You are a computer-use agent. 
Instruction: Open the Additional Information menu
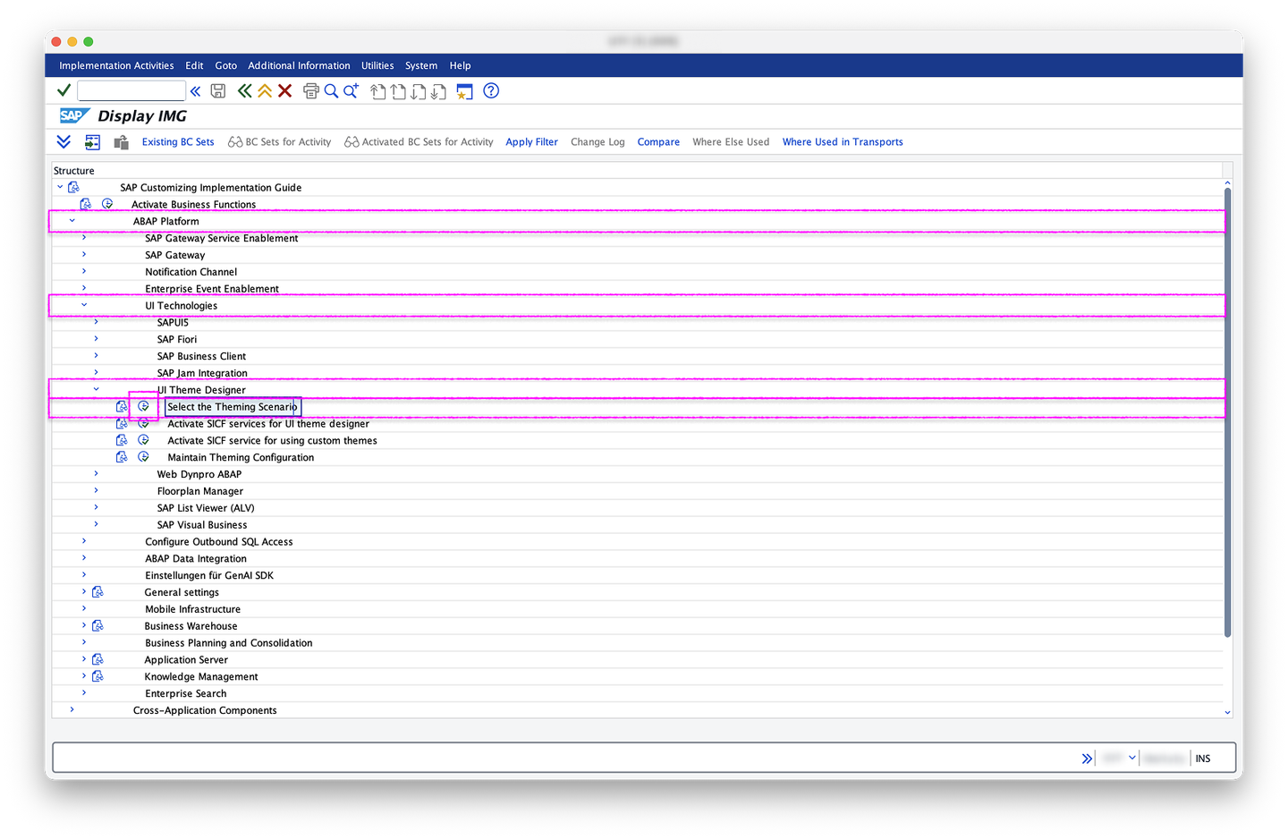(x=299, y=65)
